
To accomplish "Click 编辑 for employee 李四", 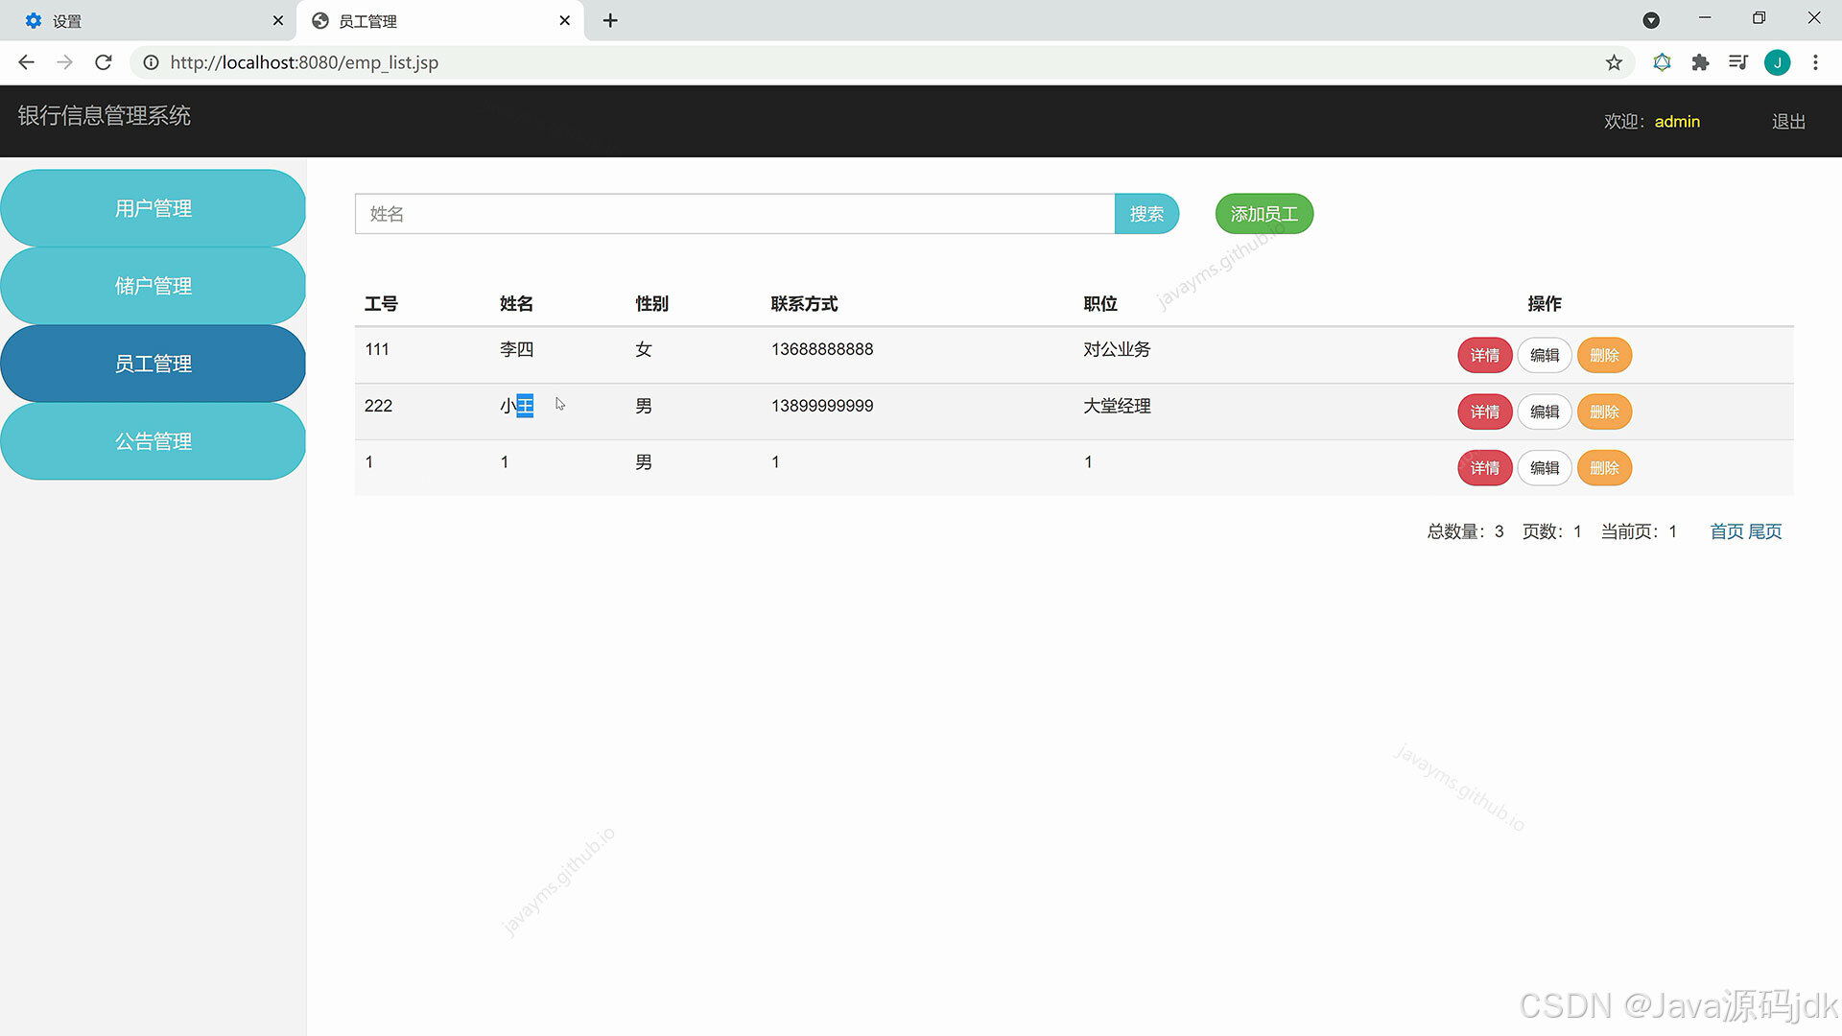I will click(x=1544, y=355).
